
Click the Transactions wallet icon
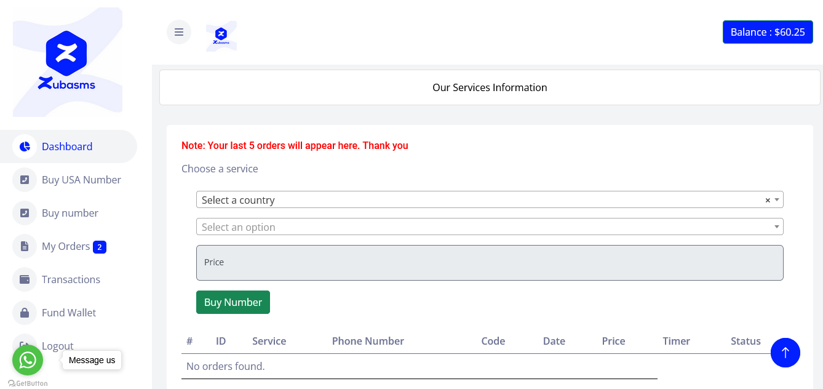pyautogui.click(x=25, y=279)
